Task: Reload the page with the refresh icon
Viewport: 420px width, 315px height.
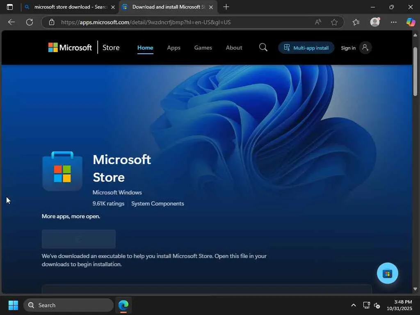Action: tap(30, 22)
